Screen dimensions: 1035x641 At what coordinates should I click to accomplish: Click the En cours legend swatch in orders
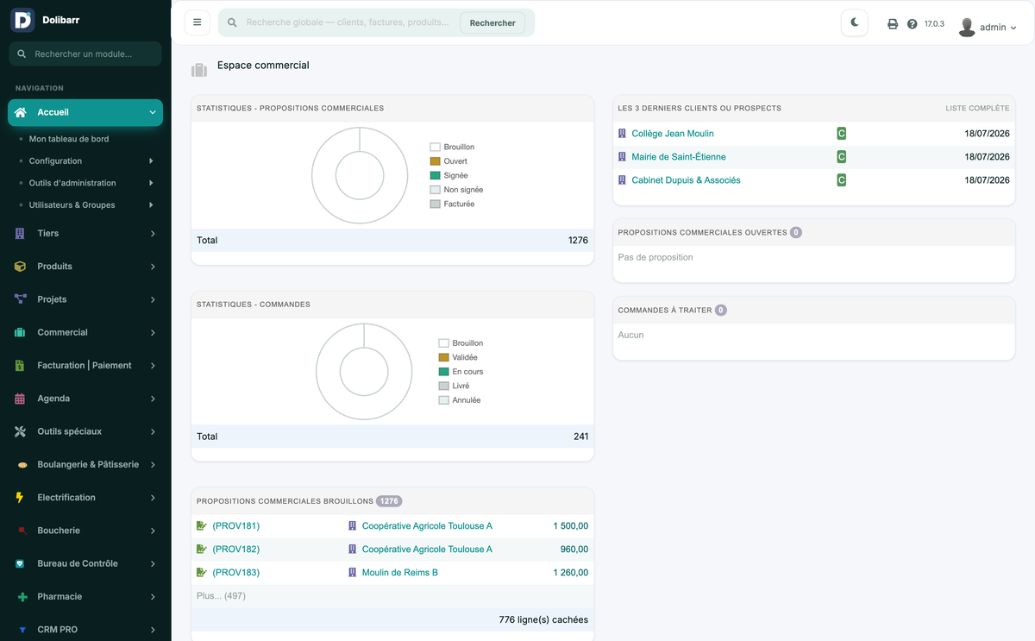pyautogui.click(x=443, y=372)
